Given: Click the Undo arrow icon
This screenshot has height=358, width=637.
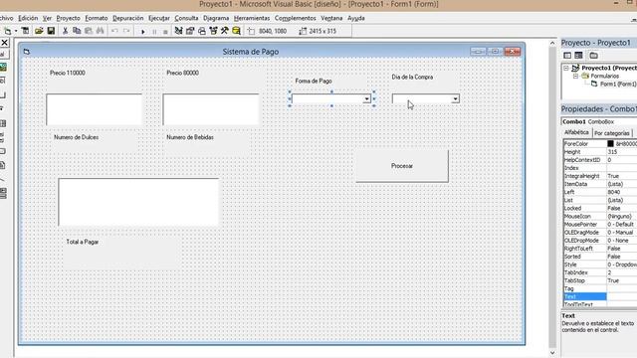Looking at the screenshot, I should click(x=114, y=31).
